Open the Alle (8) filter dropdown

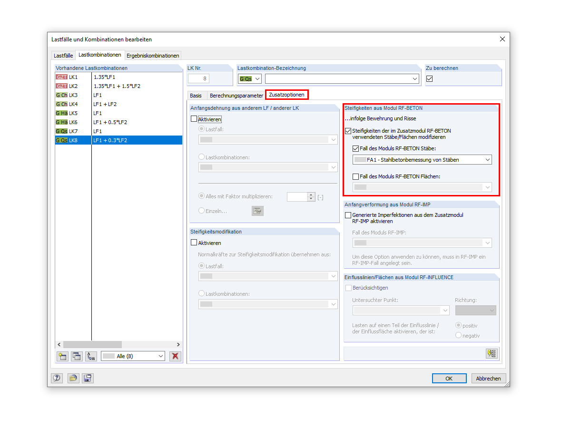(x=133, y=356)
